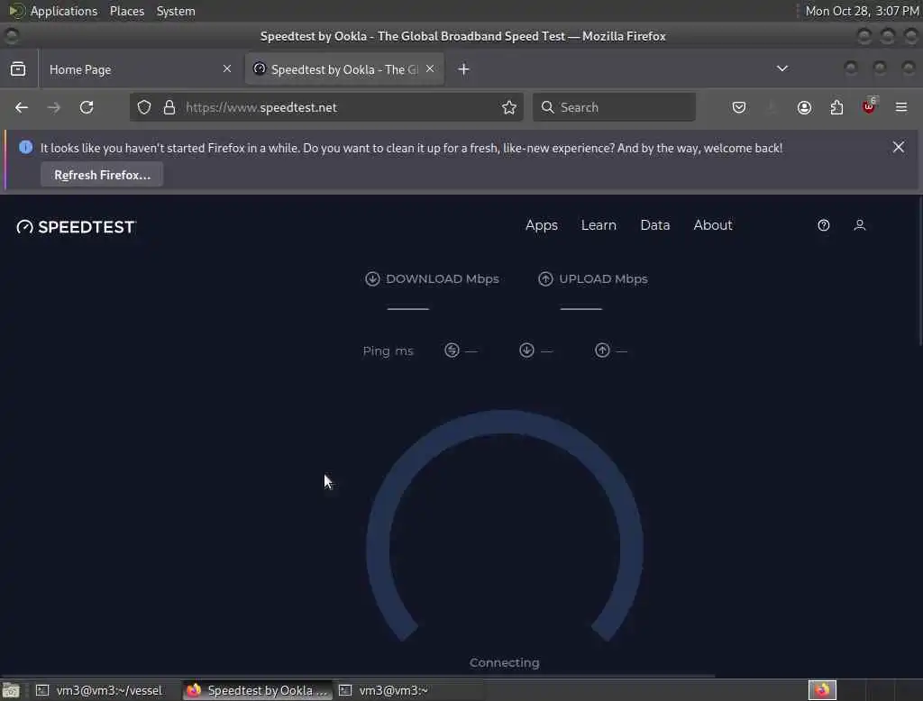
Task: Open the tracking protection shield icon
Action: pos(144,107)
